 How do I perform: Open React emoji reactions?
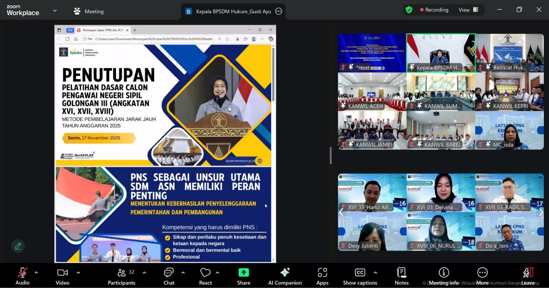(205, 276)
